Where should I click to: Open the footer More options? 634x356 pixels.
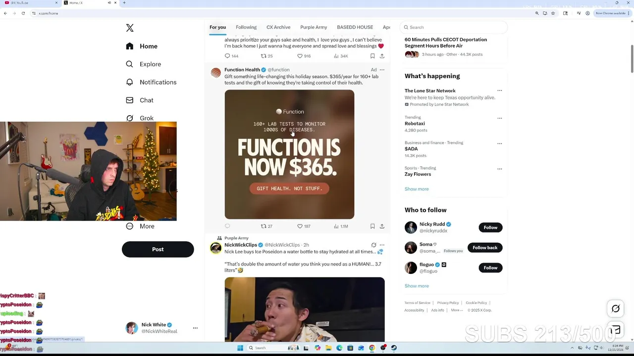tap(457, 310)
